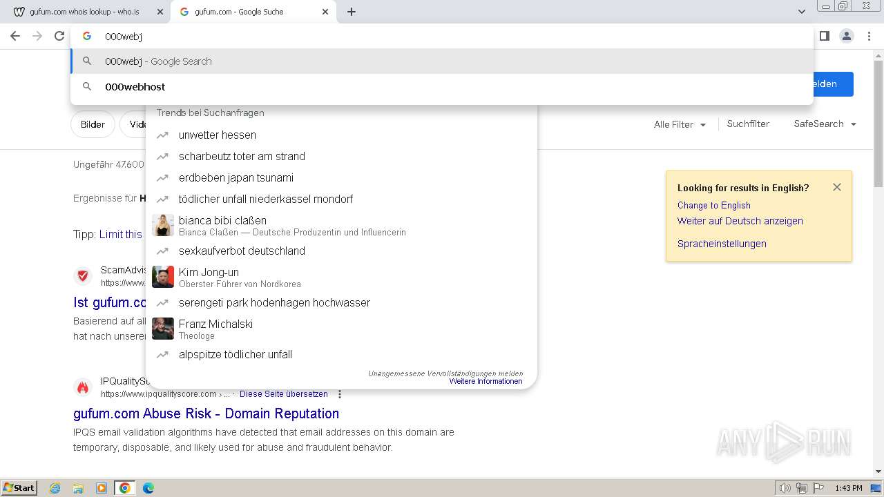This screenshot has height=497, width=884.
Task: Click 'Diese Seite übersetzen' link
Action: (x=284, y=394)
